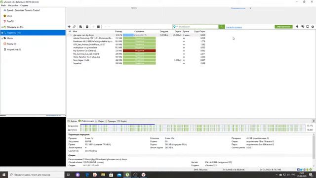
Task: Switch to the Info tab
Action: (86, 121)
